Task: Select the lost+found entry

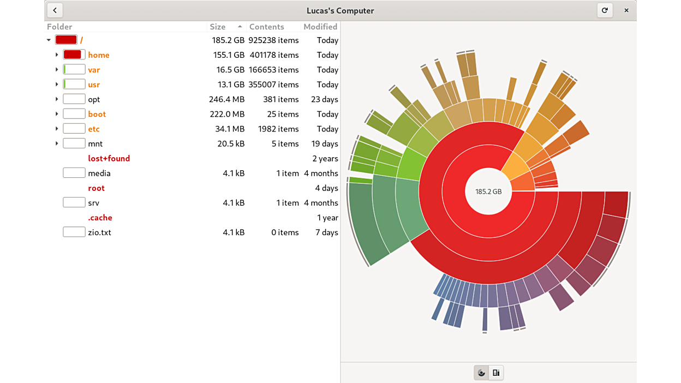Action: coord(109,158)
